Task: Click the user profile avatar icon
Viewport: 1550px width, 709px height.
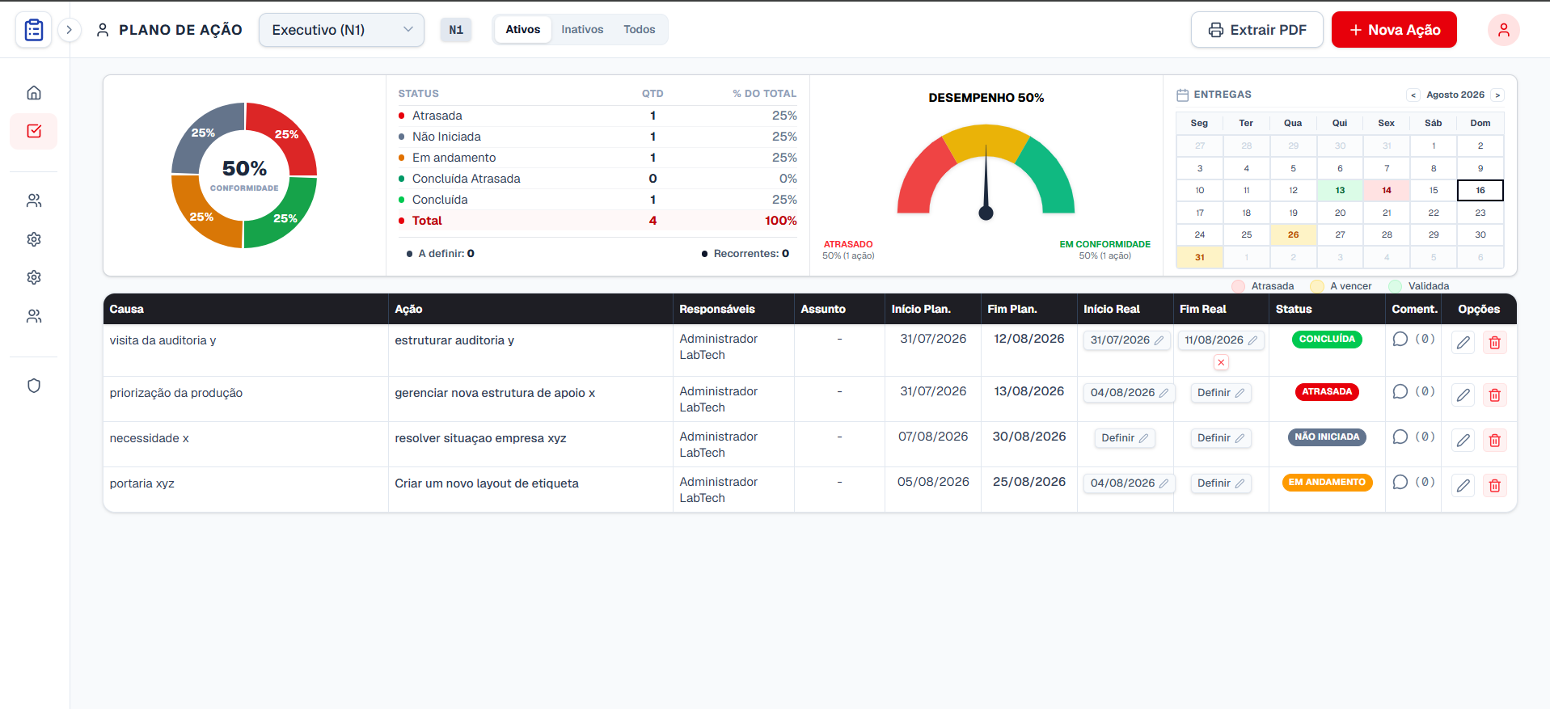Action: (1503, 30)
